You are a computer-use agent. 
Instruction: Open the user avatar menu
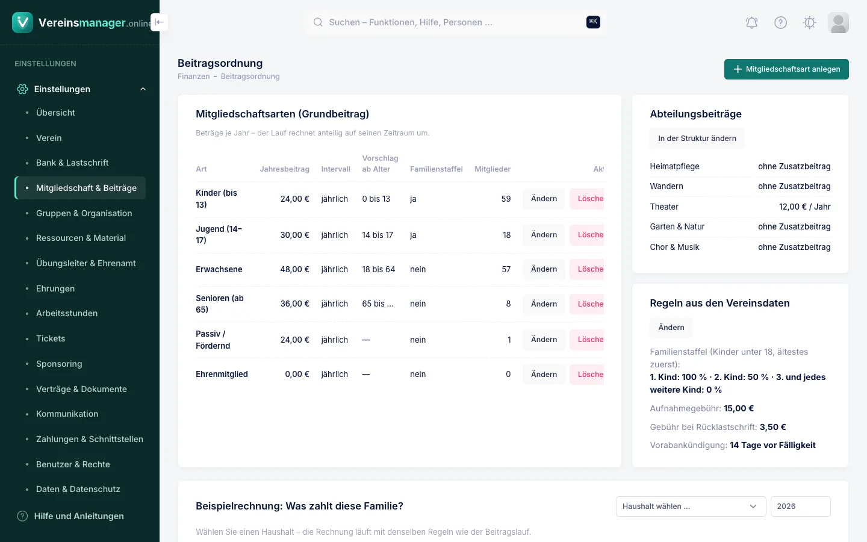tap(838, 23)
